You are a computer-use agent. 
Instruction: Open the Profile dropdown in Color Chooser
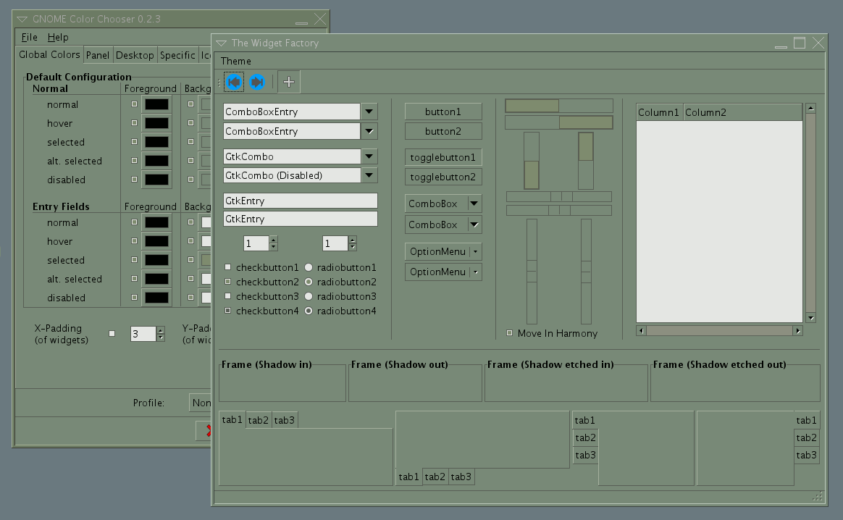(x=201, y=403)
